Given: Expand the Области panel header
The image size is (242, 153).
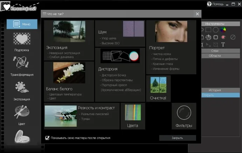Looking at the screenshot, I should (221, 56).
